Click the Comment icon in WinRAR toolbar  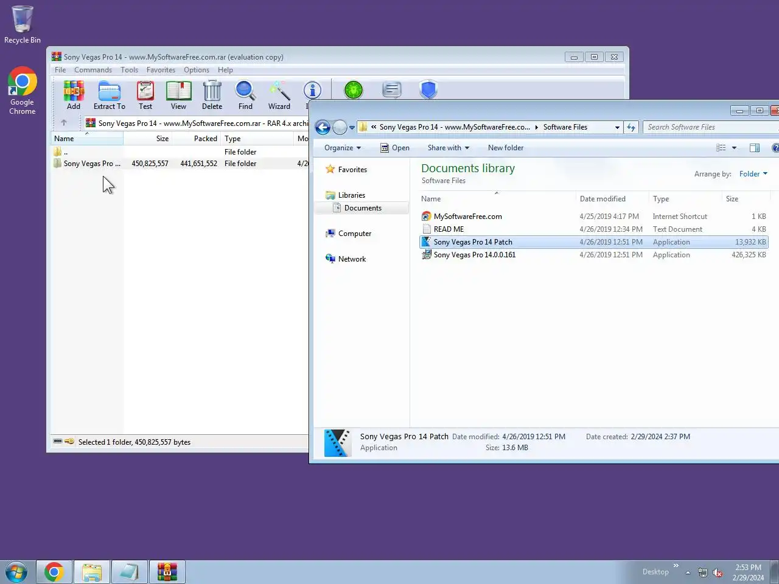[x=392, y=90]
